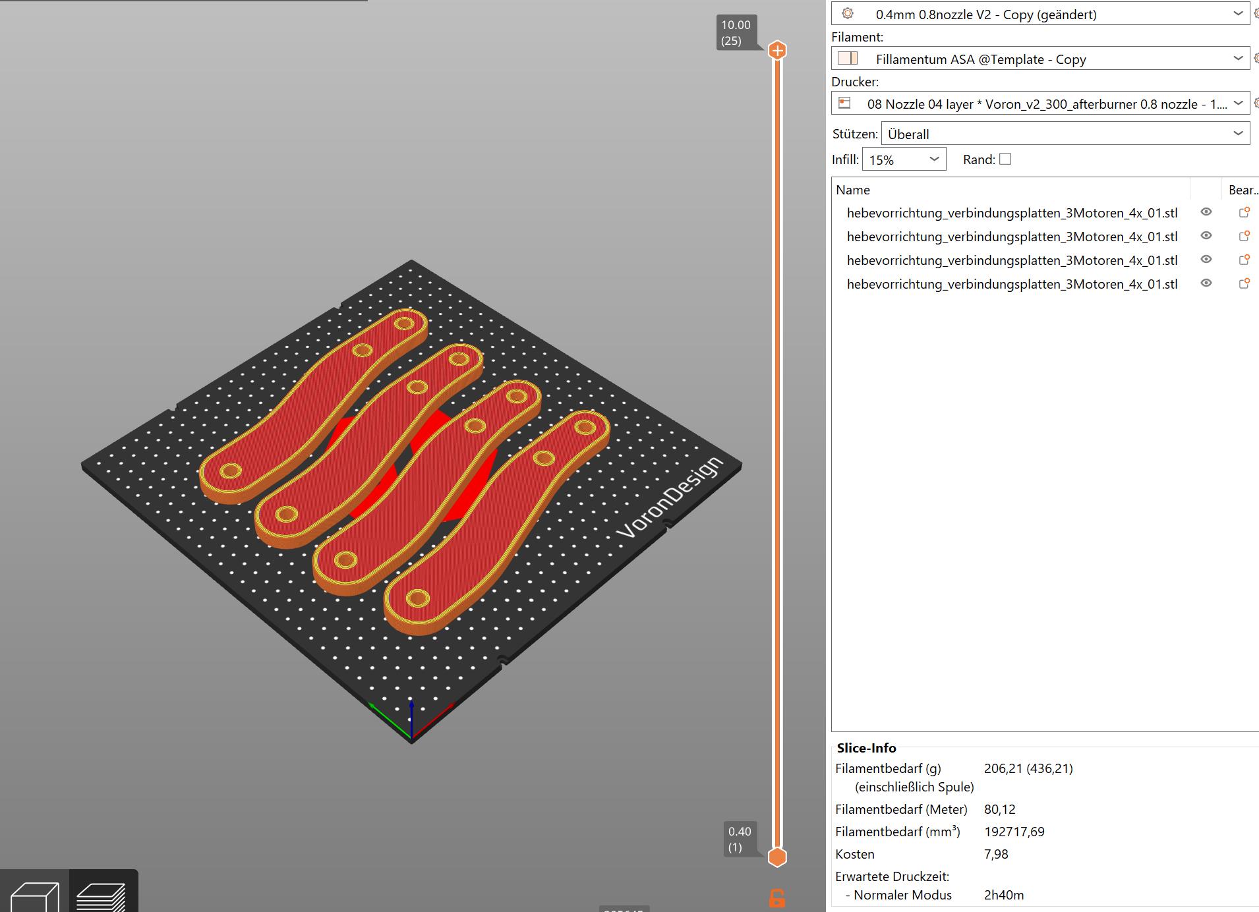Click the filament length value 80,12
This screenshot has height=912, width=1259.
(x=999, y=809)
